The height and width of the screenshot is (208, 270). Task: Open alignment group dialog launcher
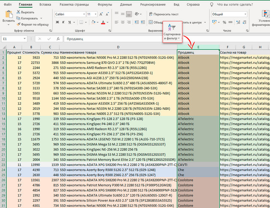207,31
